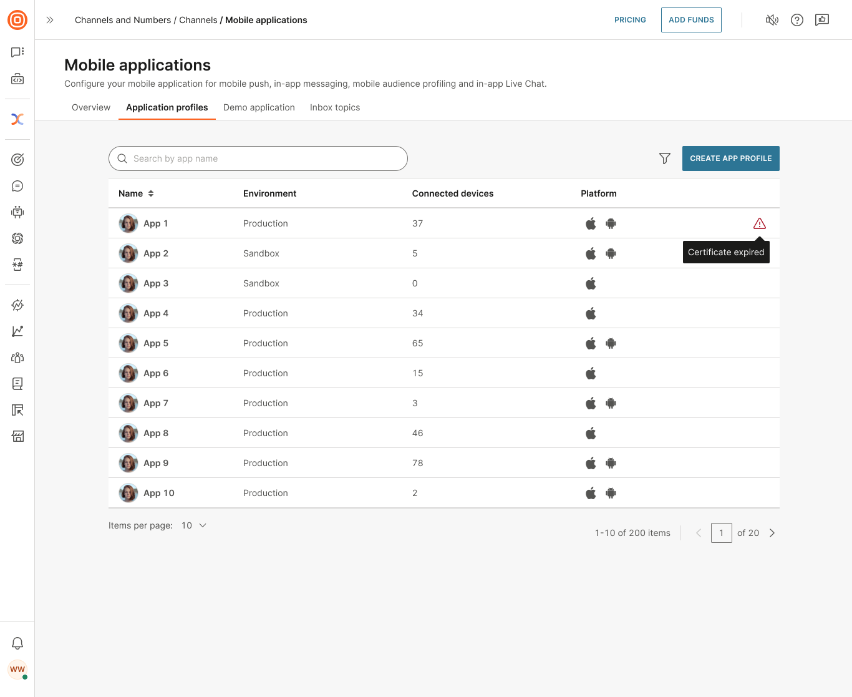This screenshot has height=697, width=852.
Task: Click the Apple platform icon for App 3
Action: (591, 283)
